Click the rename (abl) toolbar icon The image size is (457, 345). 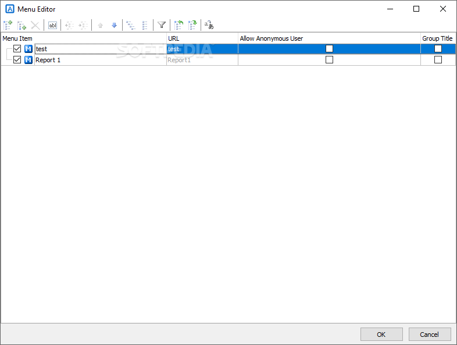tap(52, 25)
